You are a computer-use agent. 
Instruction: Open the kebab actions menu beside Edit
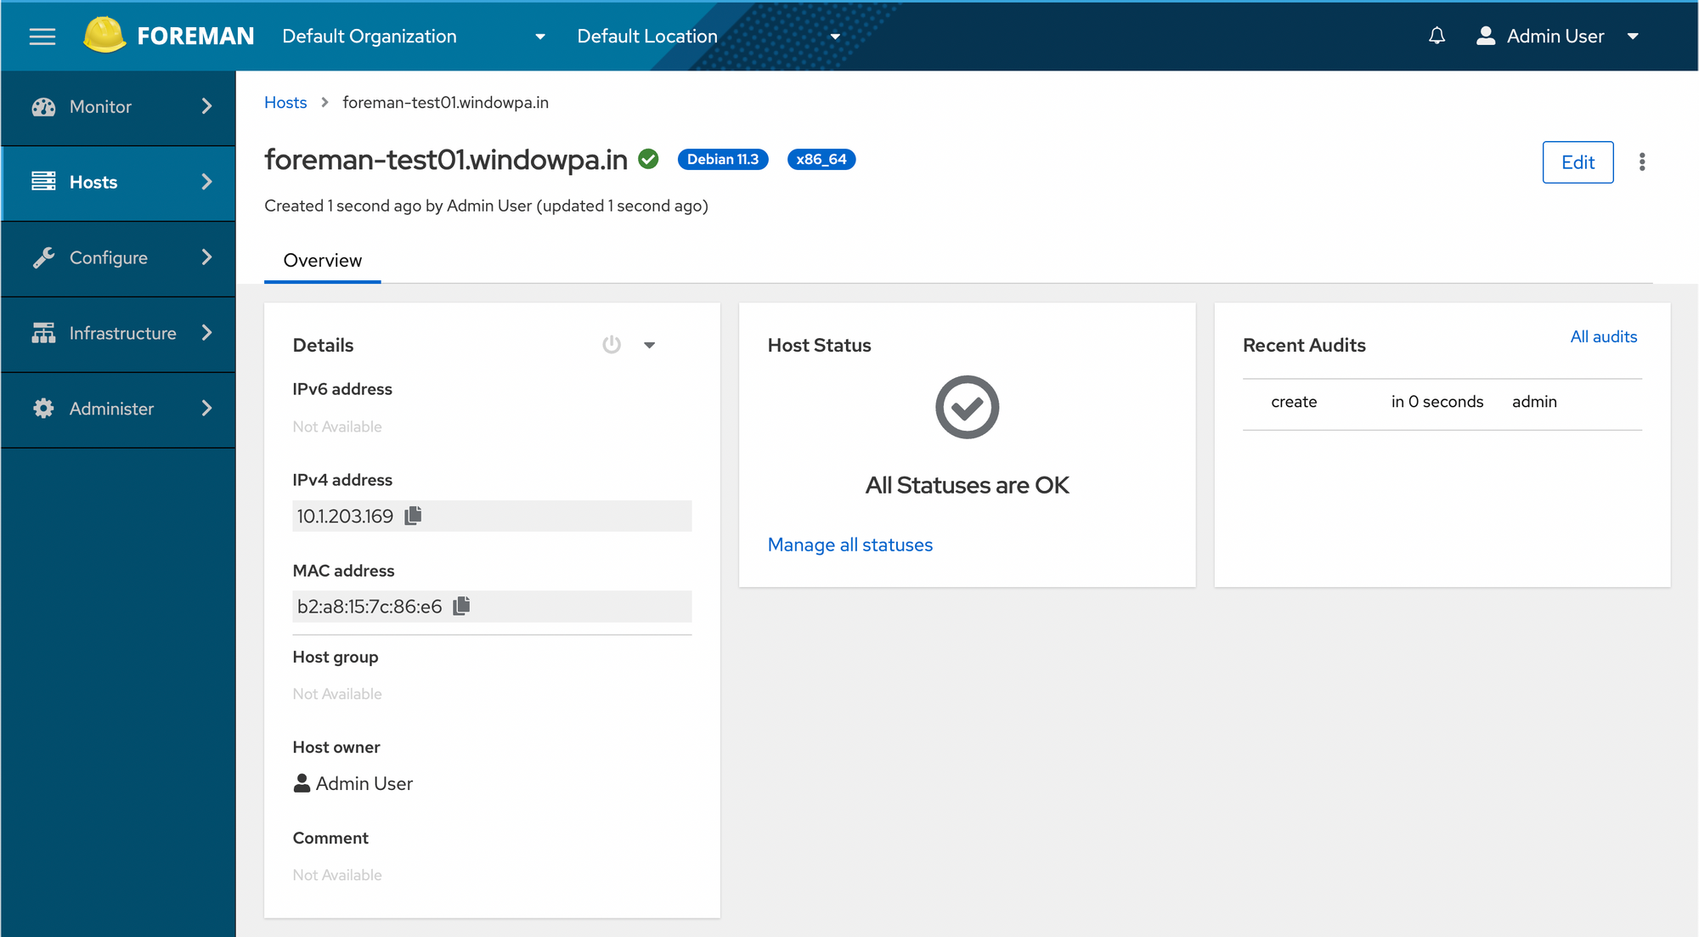point(1642,162)
